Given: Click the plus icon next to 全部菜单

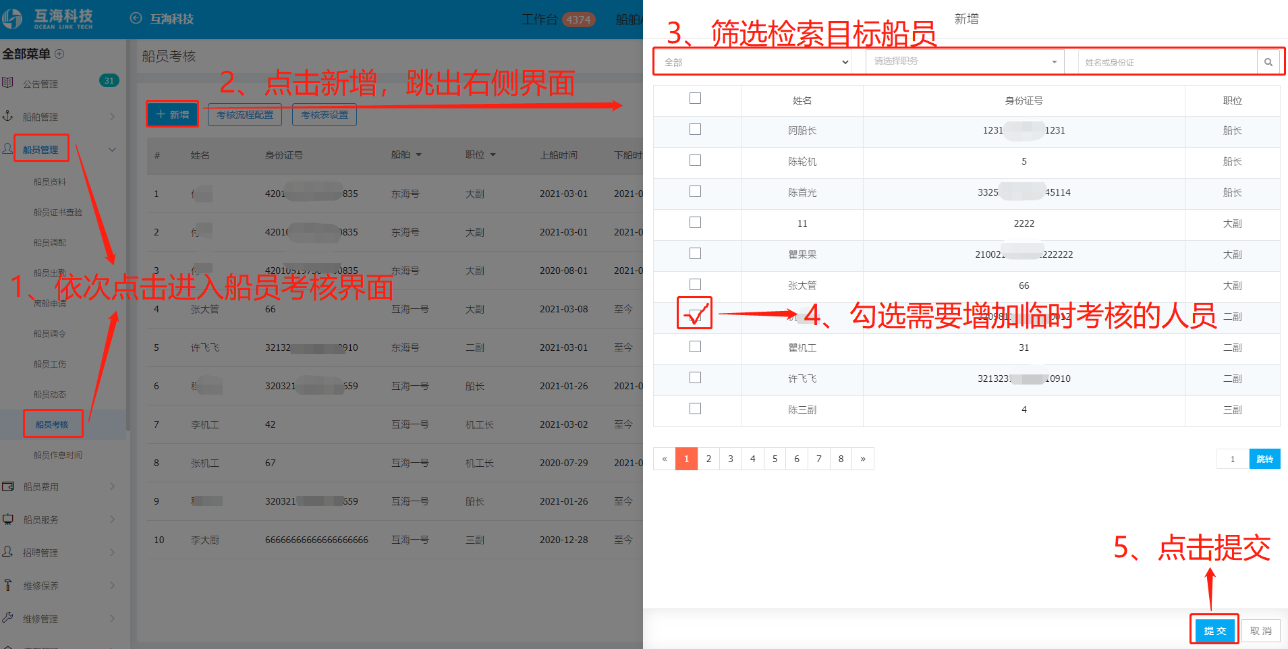Looking at the screenshot, I should (x=59, y=54).
